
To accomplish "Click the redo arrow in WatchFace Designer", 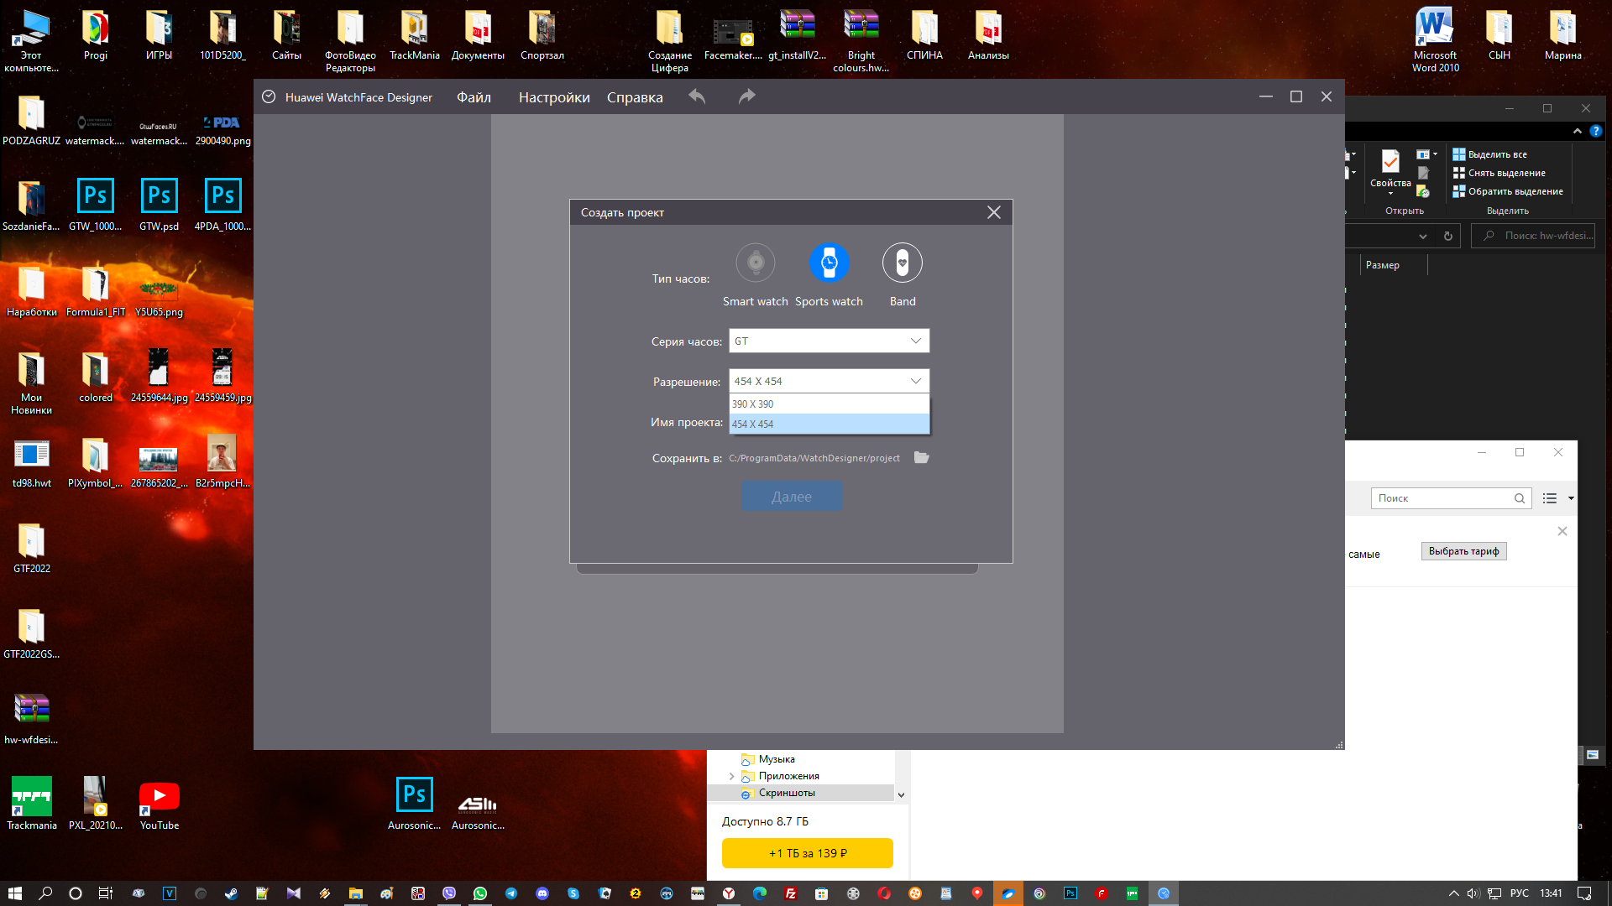I will 746,96.
